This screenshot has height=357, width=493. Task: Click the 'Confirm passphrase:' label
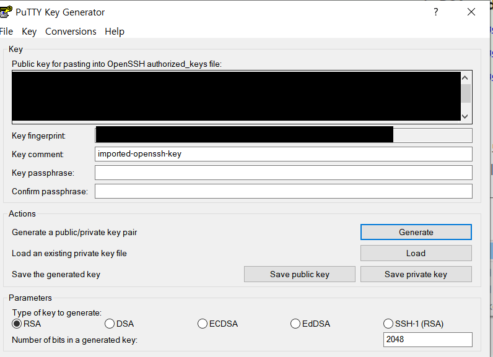point(50,192)
